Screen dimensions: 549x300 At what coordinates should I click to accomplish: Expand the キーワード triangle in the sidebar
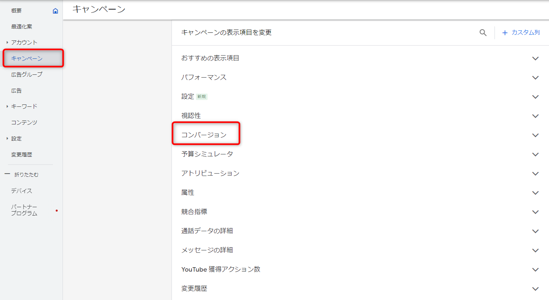tap(7, 106)
